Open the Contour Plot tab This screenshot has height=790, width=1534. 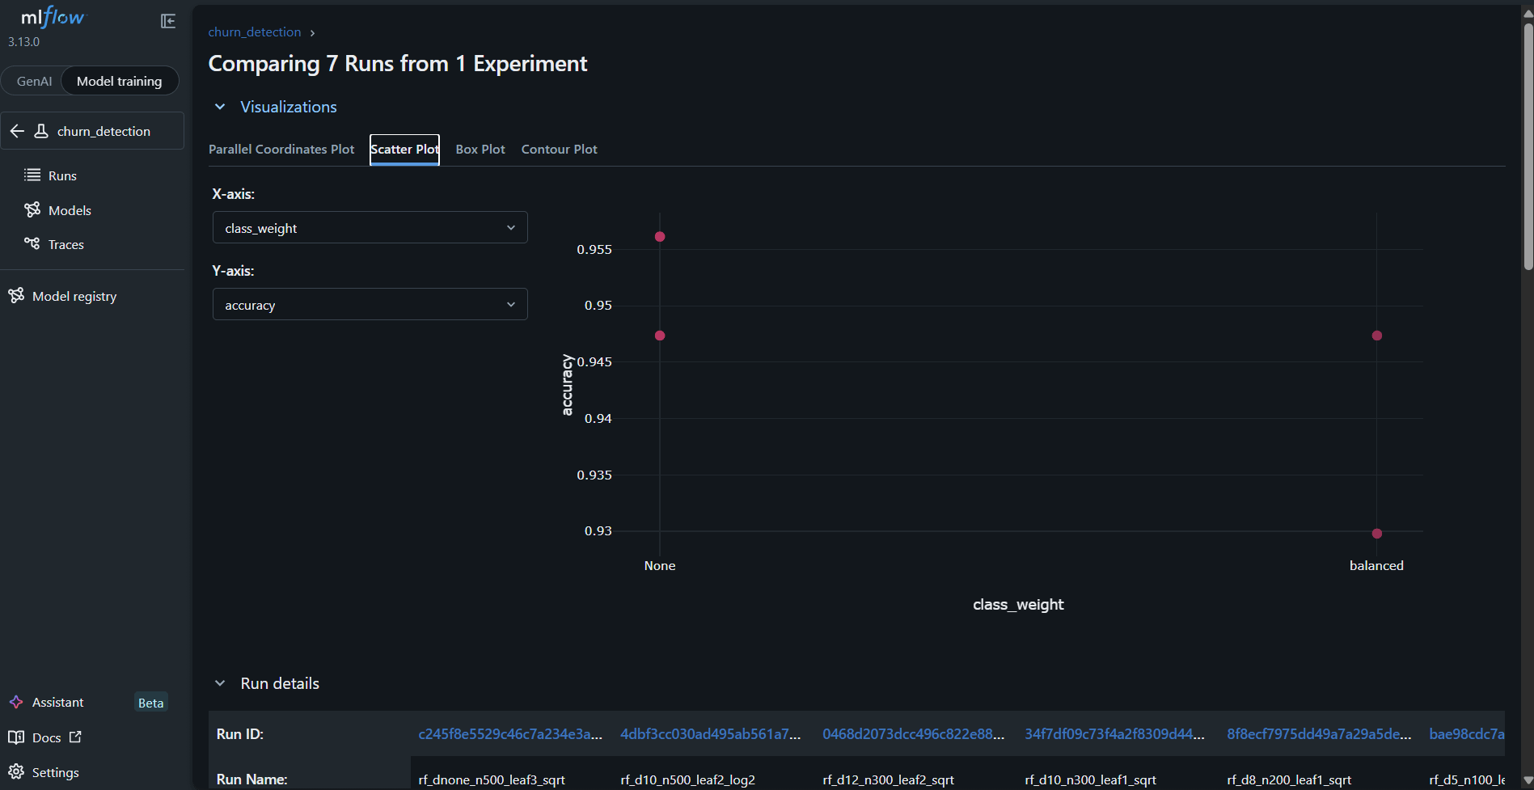560,149
